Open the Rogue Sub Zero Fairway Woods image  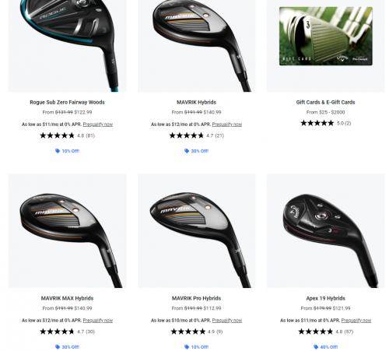(x=67, y=46)
